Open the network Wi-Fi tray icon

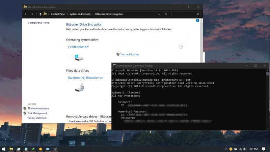[x=241, y=149]
